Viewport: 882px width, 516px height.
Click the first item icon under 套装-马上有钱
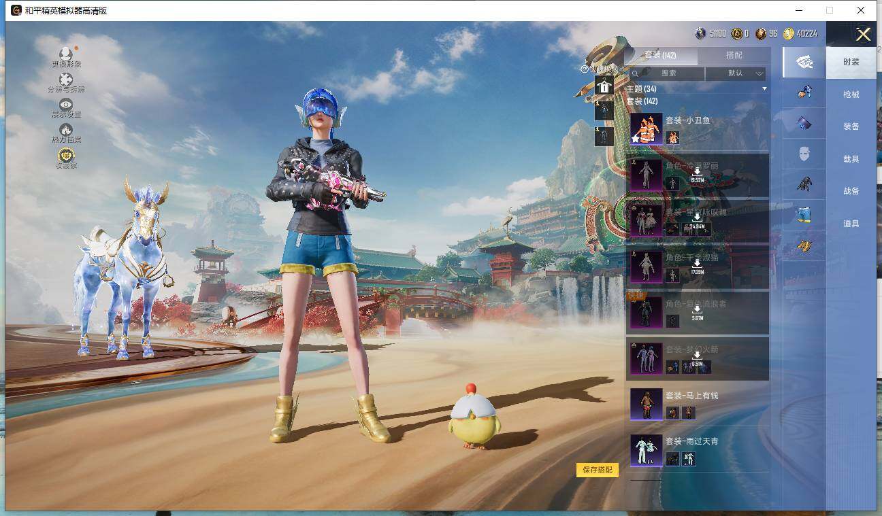(672, 413)
